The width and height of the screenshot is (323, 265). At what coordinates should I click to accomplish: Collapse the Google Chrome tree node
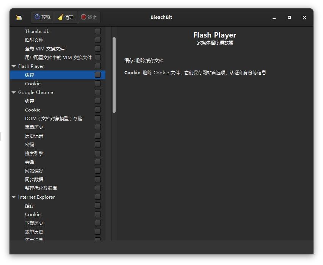coord(14,93)
